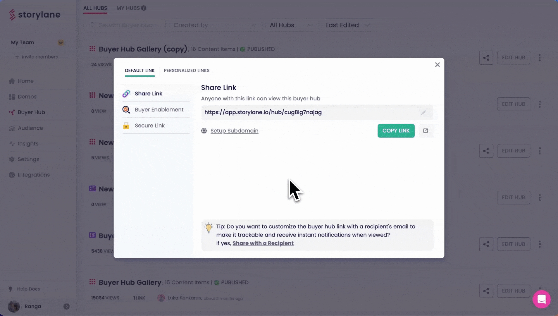Click the Share Link chain icon
This screenshot has width=558, height=316.
click(x=126, y=94)
